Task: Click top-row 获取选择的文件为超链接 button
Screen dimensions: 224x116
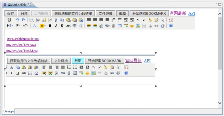Action: pyautogui.click(x=73, y=14)
